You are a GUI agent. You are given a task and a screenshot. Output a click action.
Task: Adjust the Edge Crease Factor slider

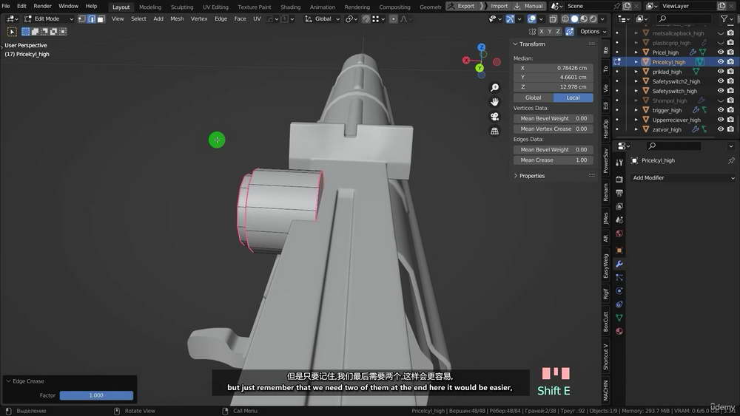click(x=96, y=395)
